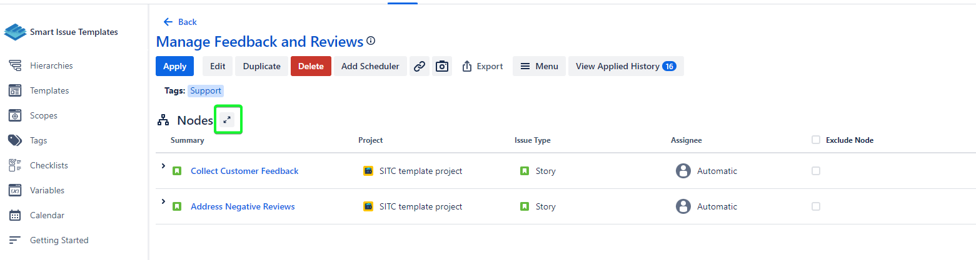Click the expand Nodes fullscreen icon

pos(227,120)
